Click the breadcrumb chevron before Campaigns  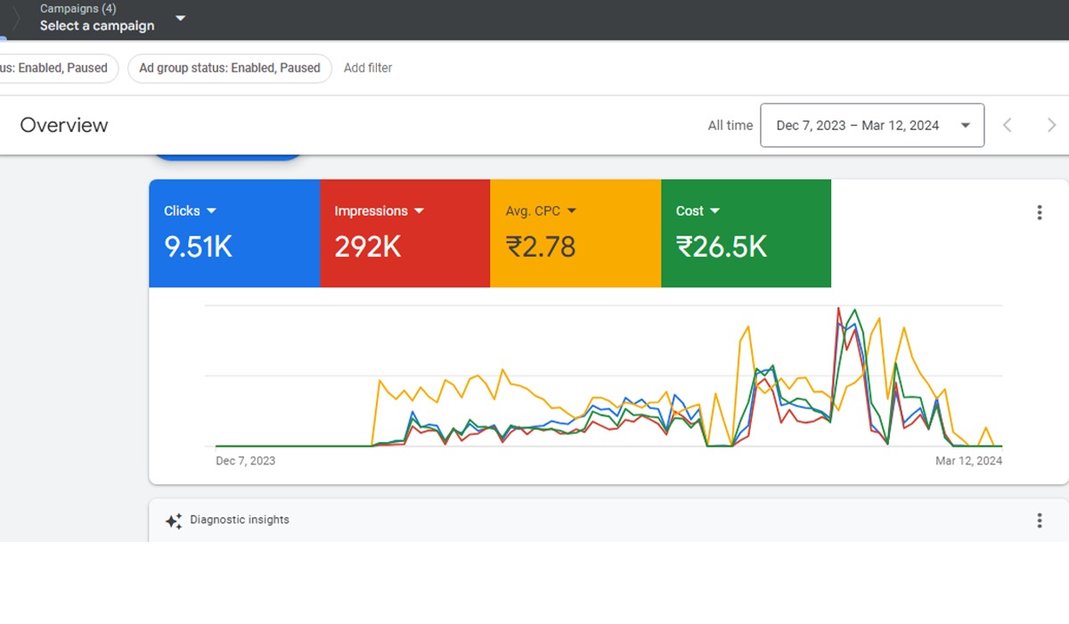point(15,18)
